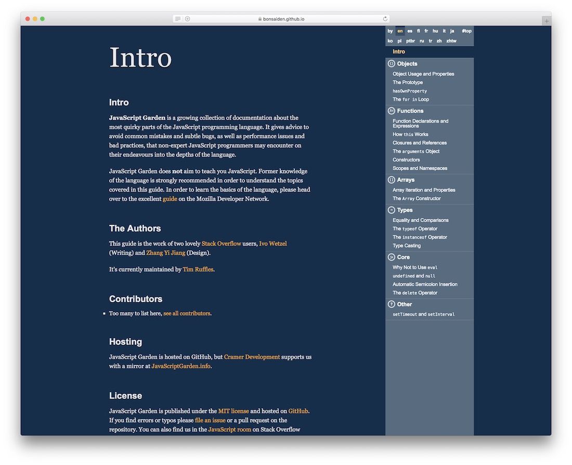This screenshot has height=465, width=572.
Task: Switch language to 'es'
Action: coord(410,31)
